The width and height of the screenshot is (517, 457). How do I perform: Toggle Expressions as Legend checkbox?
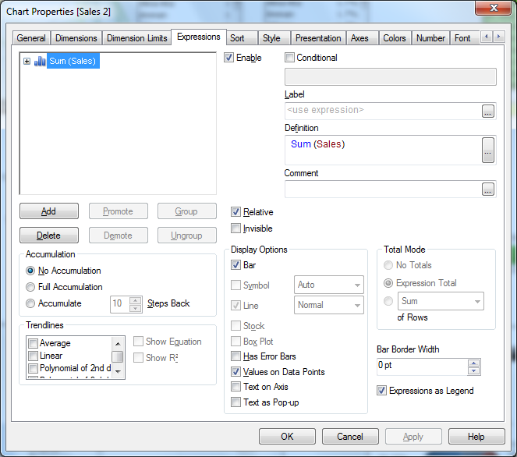coord(382,391)
